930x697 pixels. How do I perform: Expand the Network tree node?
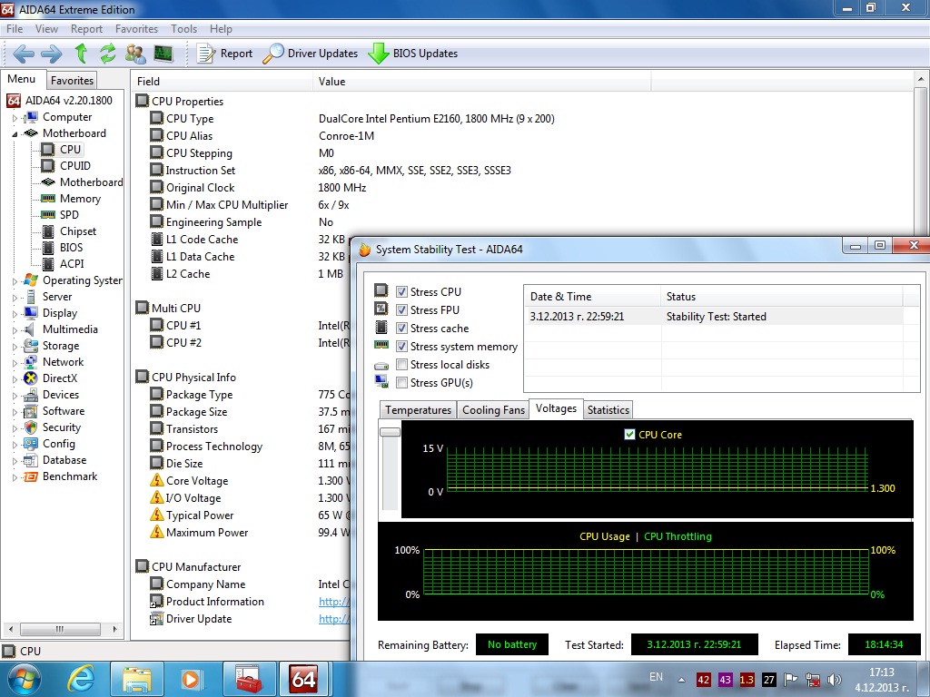click(15, 362)
